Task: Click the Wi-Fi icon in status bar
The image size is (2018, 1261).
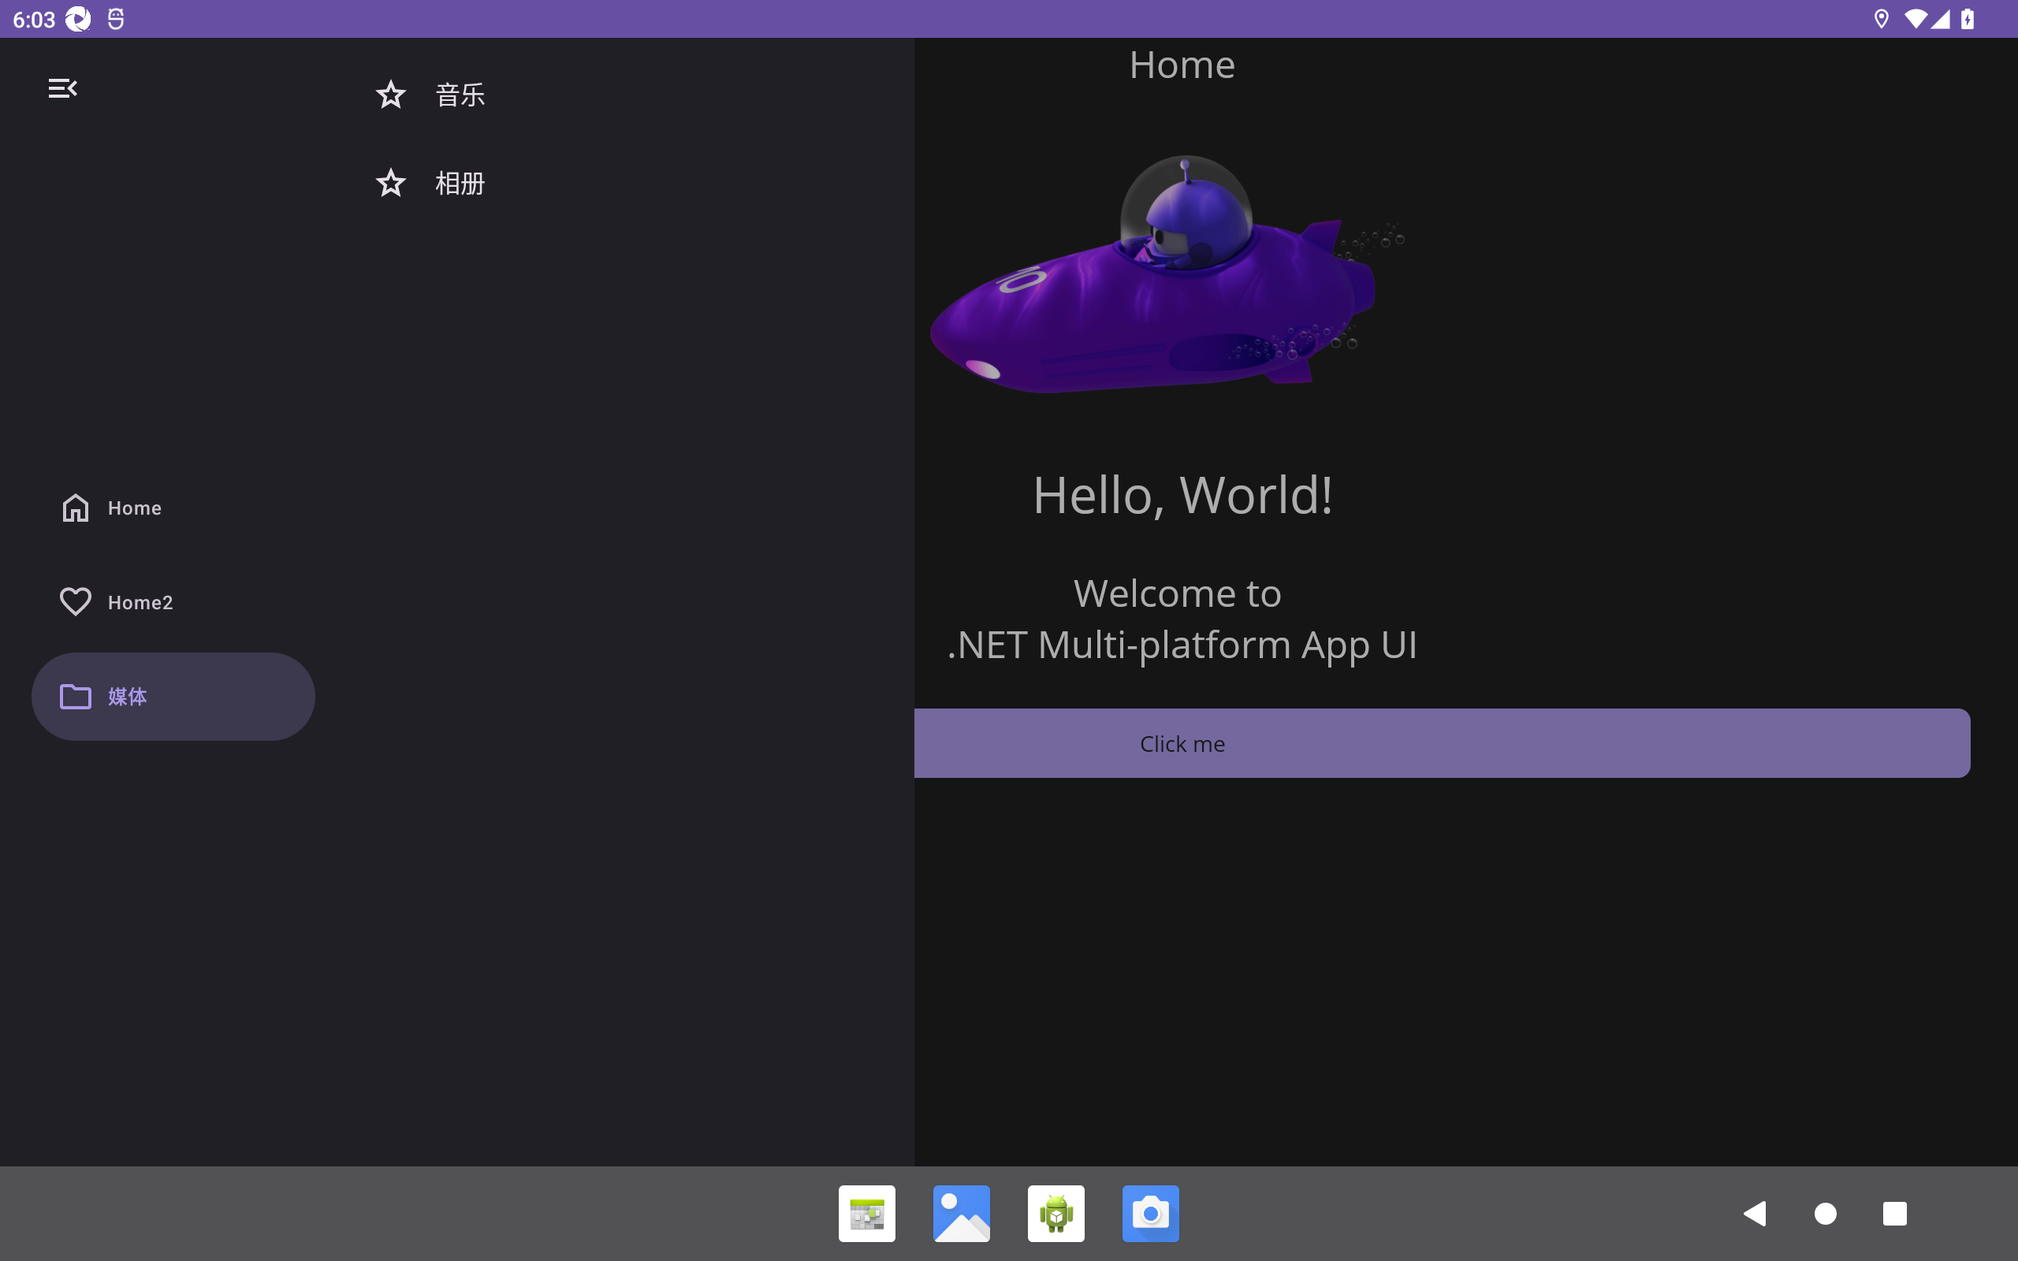Action: point(1916,19)
